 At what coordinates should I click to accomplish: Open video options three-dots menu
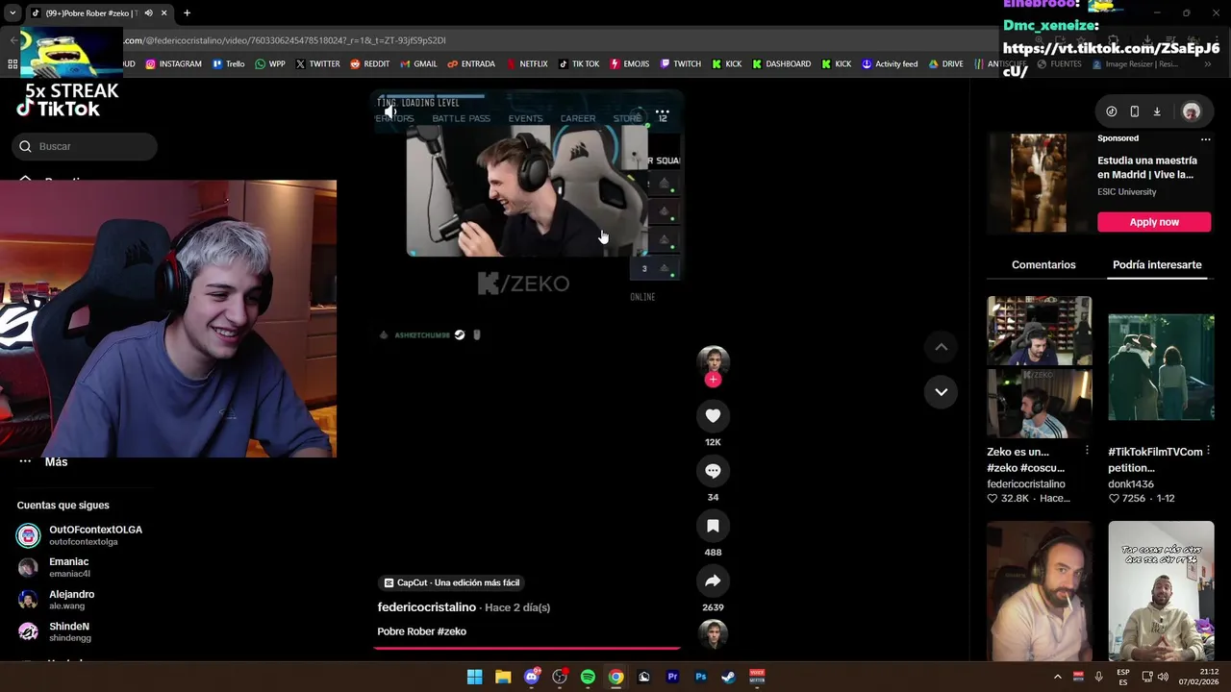[663, 112]
